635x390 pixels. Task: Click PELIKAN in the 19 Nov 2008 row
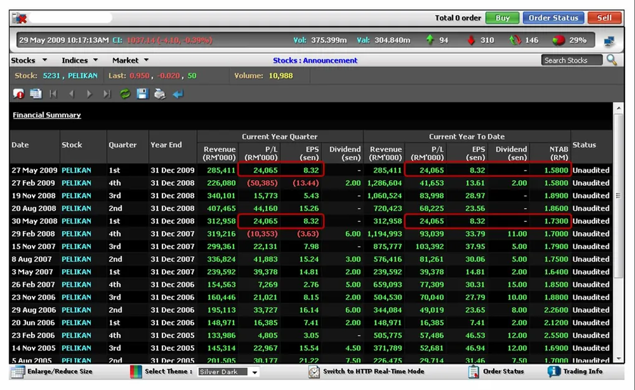tap(76, 196)
